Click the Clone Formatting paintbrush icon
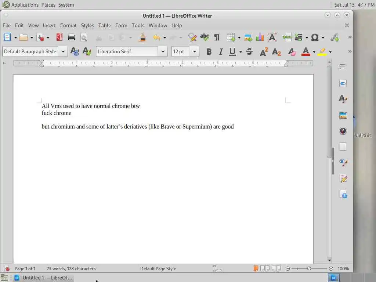The image size is (376, 282). click(142, 37)
